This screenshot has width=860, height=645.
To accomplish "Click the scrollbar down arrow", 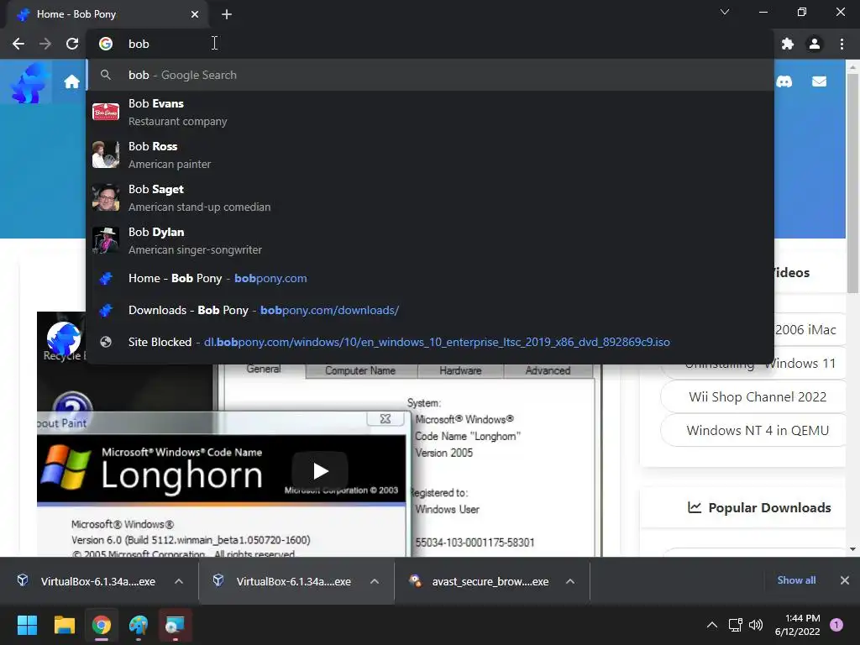I will [852, 549].
